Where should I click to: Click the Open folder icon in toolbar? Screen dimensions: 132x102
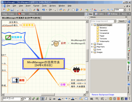coord(8,10)
